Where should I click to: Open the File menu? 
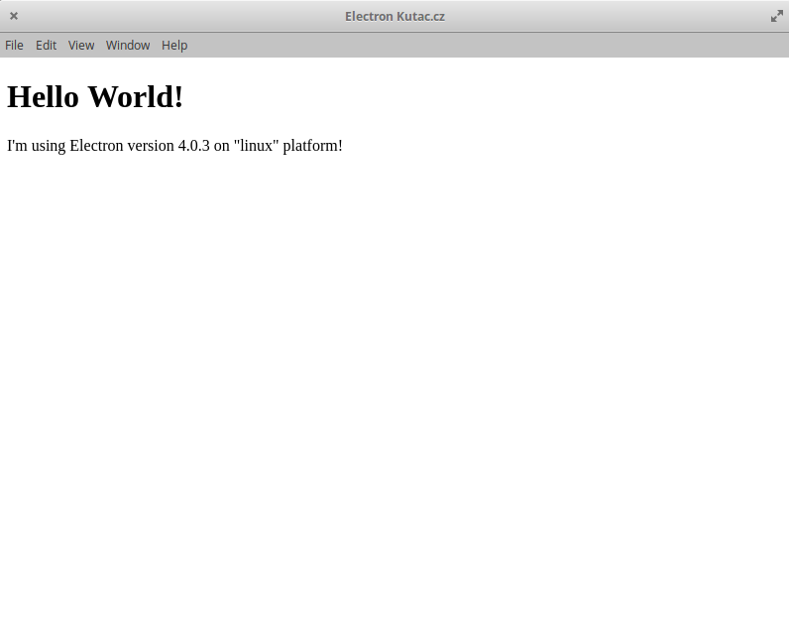[14, 46]
